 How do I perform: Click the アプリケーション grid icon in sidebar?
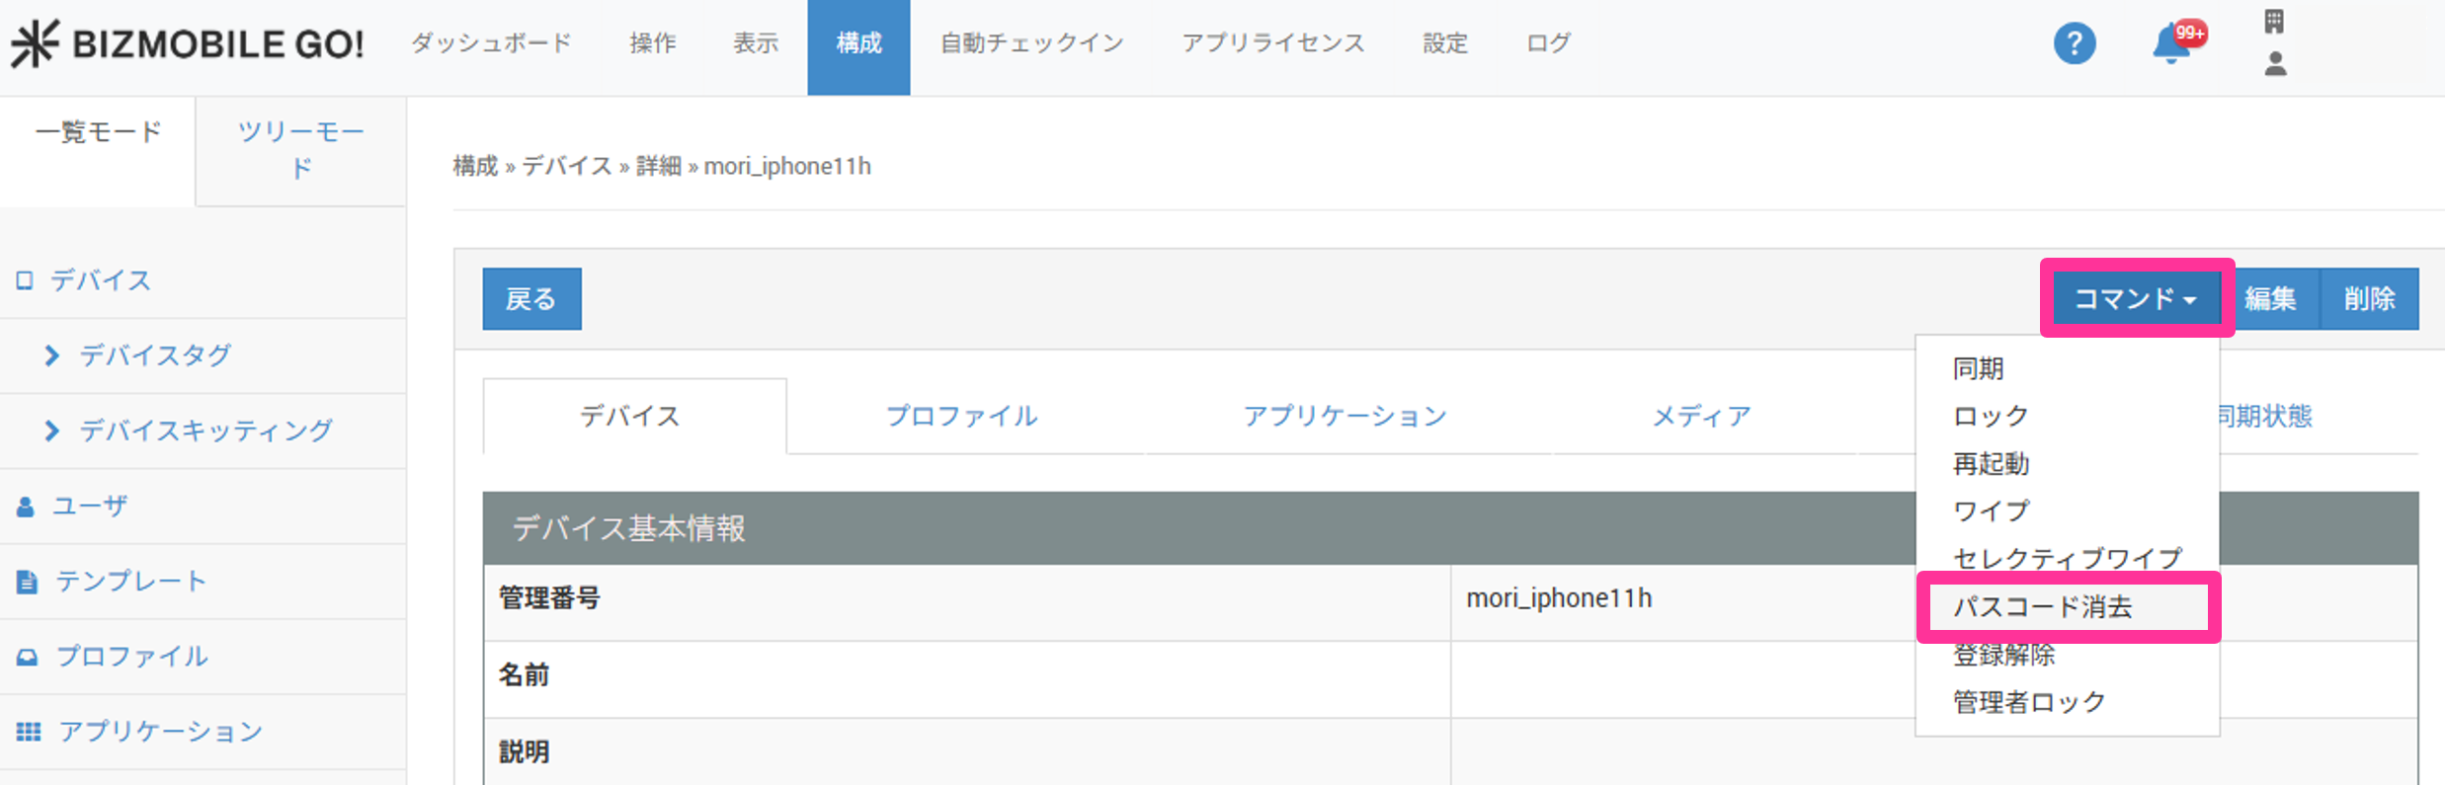[29, 732]
